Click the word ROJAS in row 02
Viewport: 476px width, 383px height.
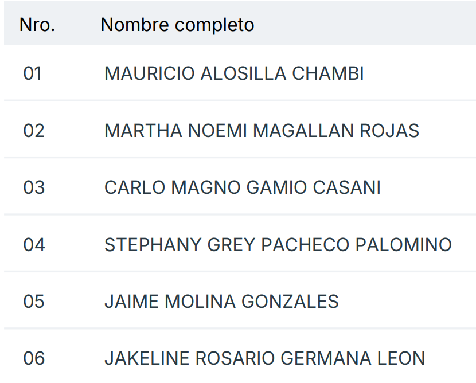point(389,131)
